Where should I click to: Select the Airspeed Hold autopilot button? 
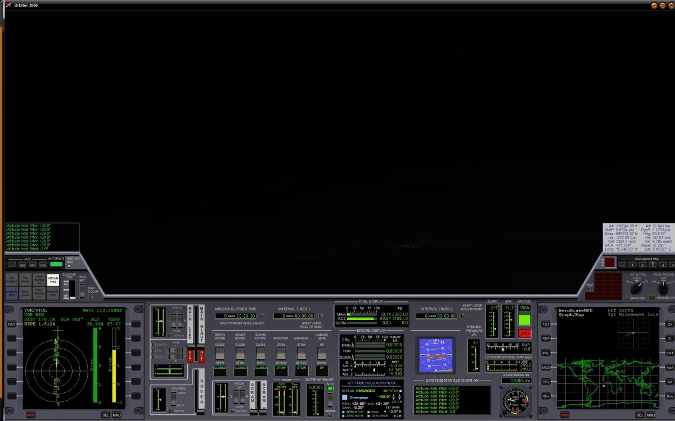click(x=12, y=294)
